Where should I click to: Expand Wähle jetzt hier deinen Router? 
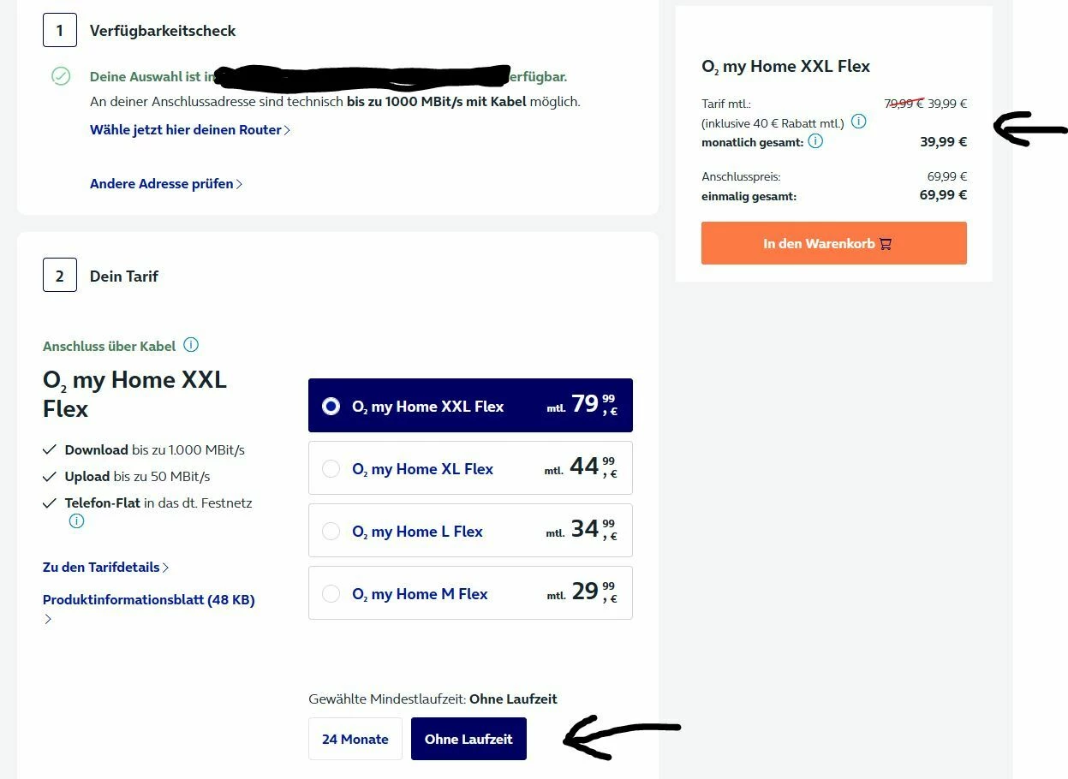pyautogui.click(x=190, y=130)
